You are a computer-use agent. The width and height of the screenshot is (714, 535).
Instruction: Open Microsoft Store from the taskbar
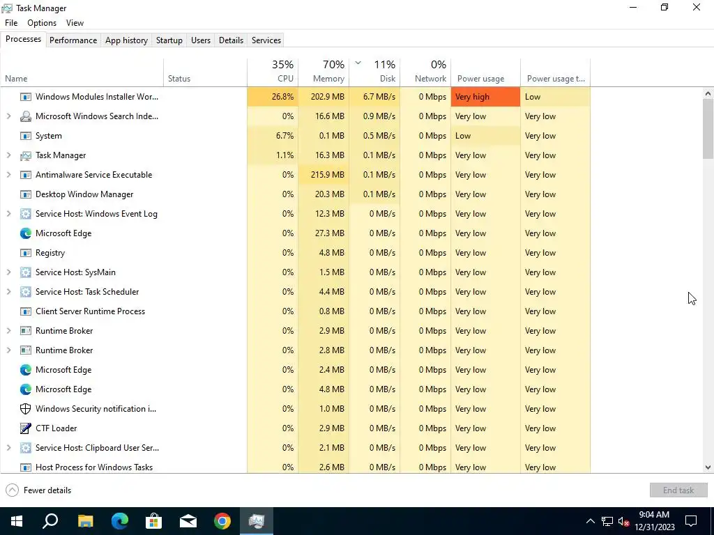pyautogui.click(x=154, y=521)
